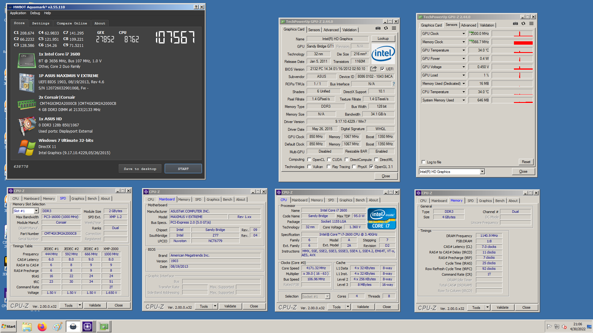Toggle the Ray Tracing checkbox

tap(329, 167)
